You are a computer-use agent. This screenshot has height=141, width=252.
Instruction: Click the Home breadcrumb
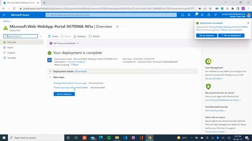(6, 21)
